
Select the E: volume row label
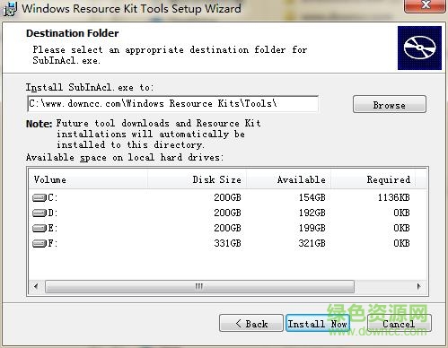click(x=53, y=228)
